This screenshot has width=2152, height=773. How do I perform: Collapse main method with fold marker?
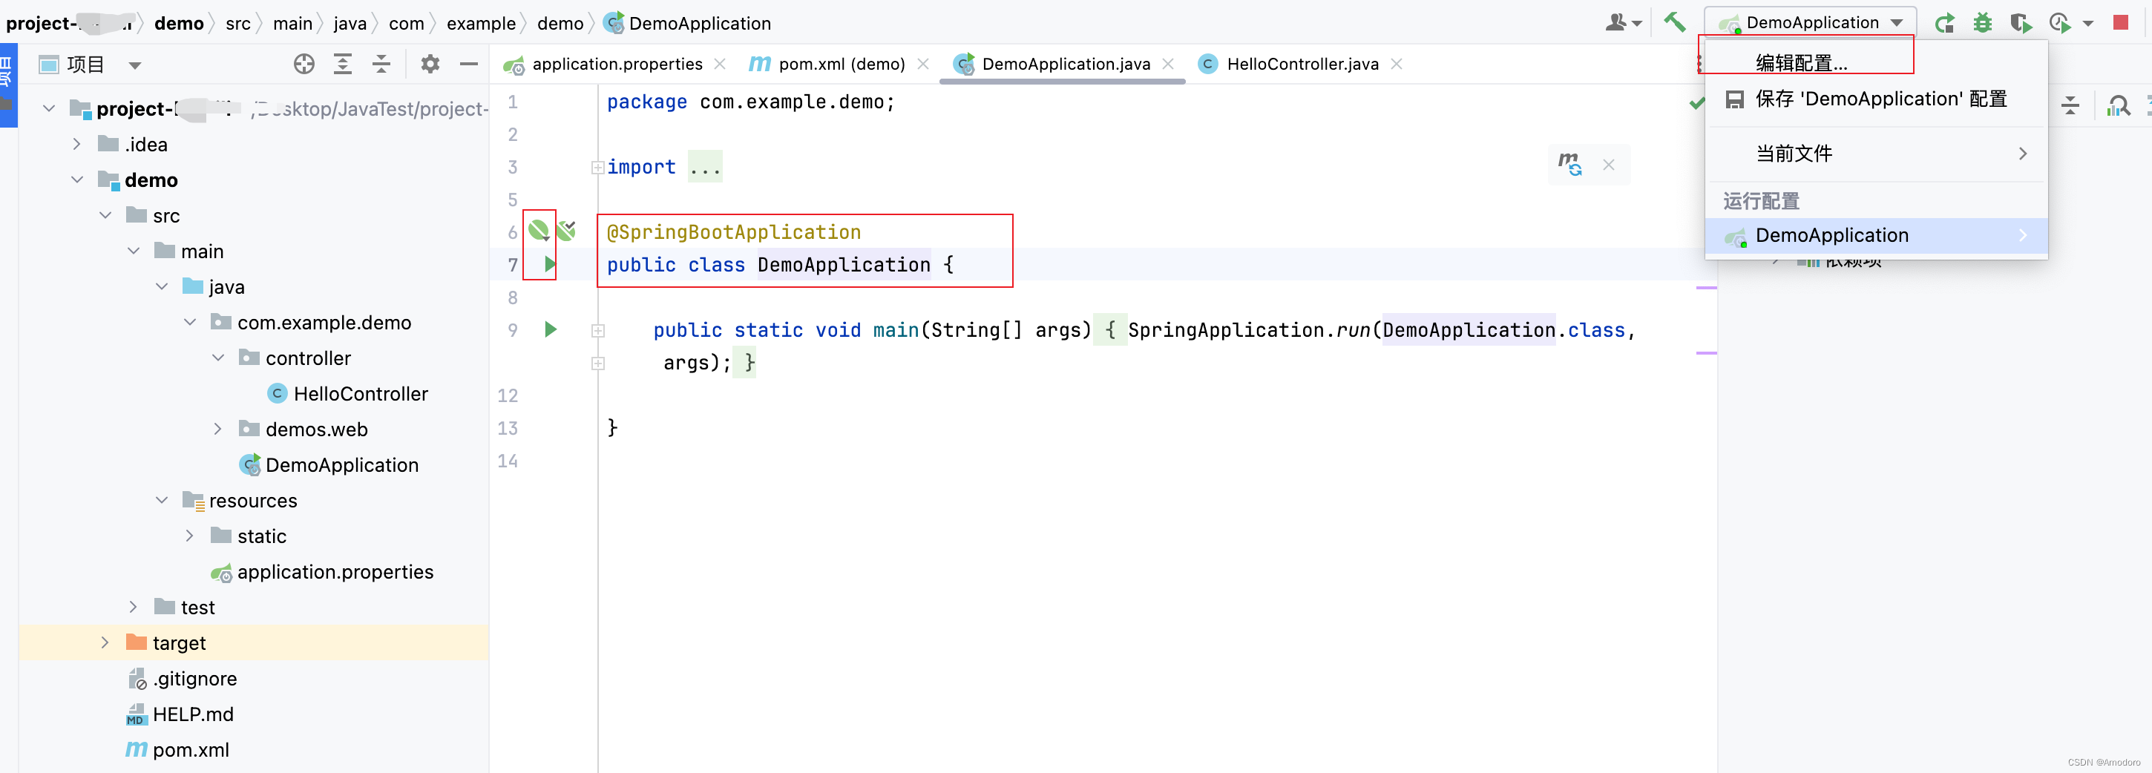point(598,331)
